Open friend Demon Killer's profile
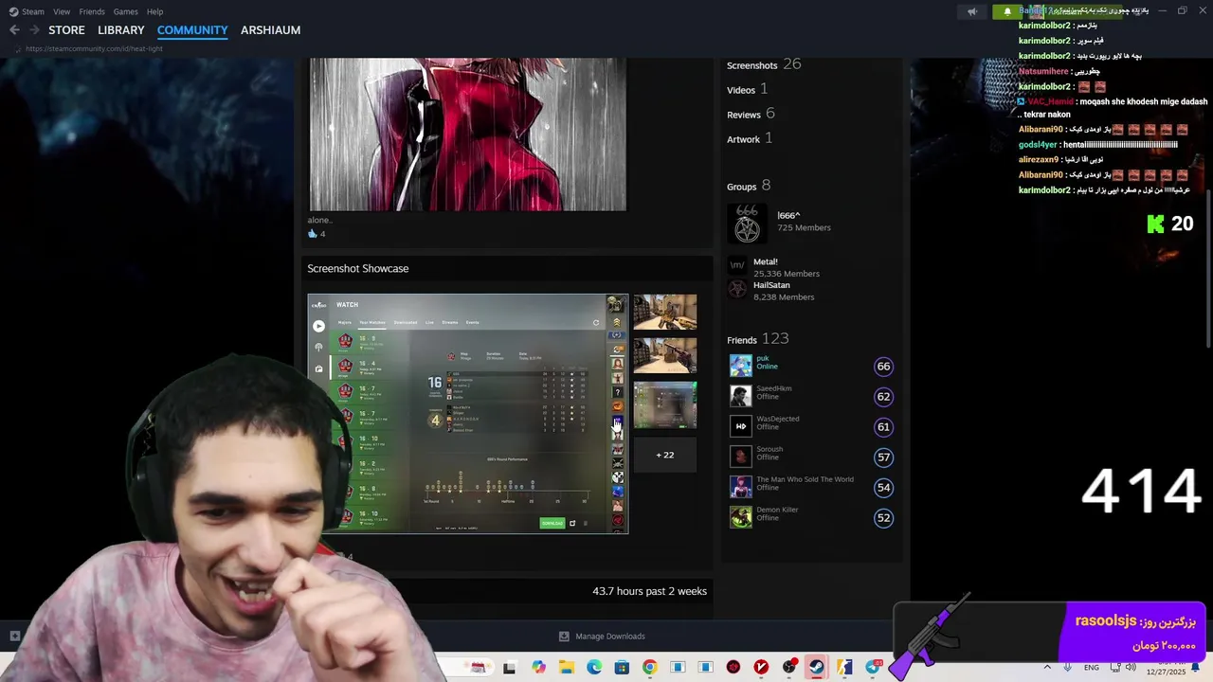 [x=777, y=510]
